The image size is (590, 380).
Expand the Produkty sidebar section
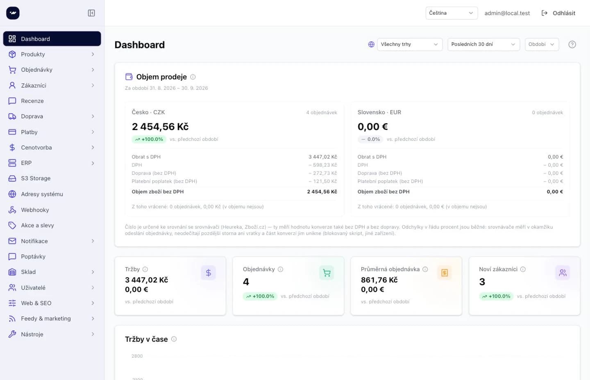pyautogui.click(x=52, y=54)
